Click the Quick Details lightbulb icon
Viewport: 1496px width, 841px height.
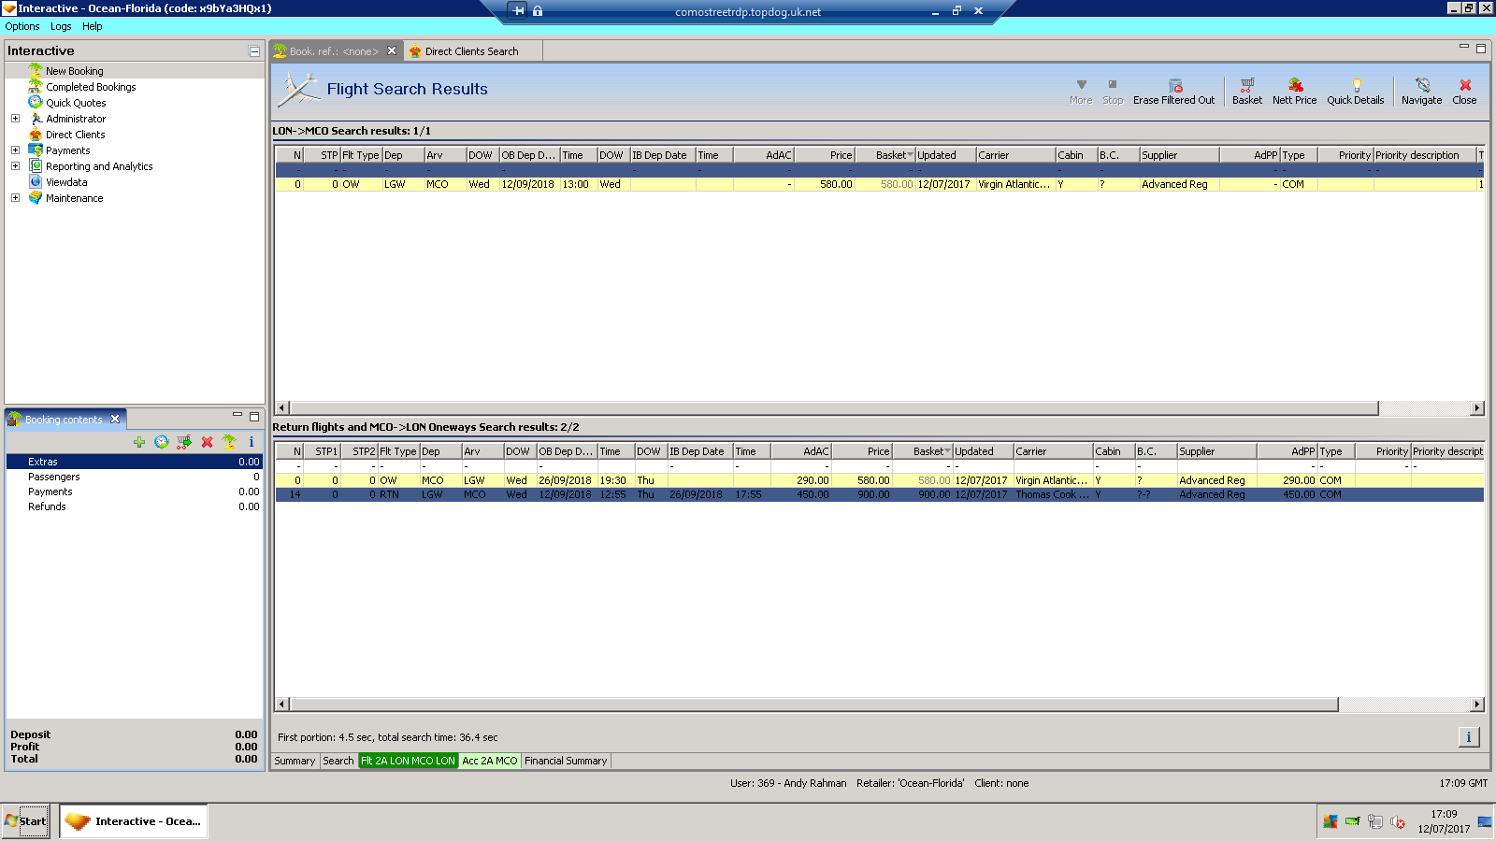coord(1356,85)
